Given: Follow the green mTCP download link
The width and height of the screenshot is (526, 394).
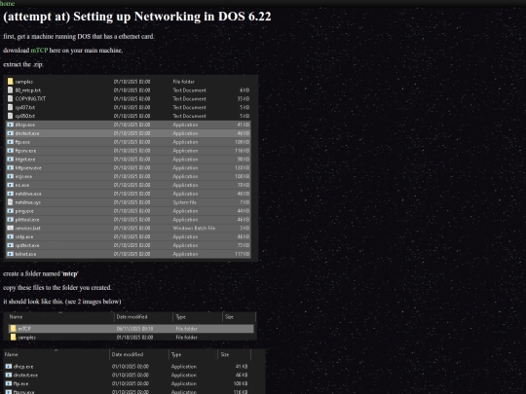Looking at the screenshot, I should tap(39, 51).
